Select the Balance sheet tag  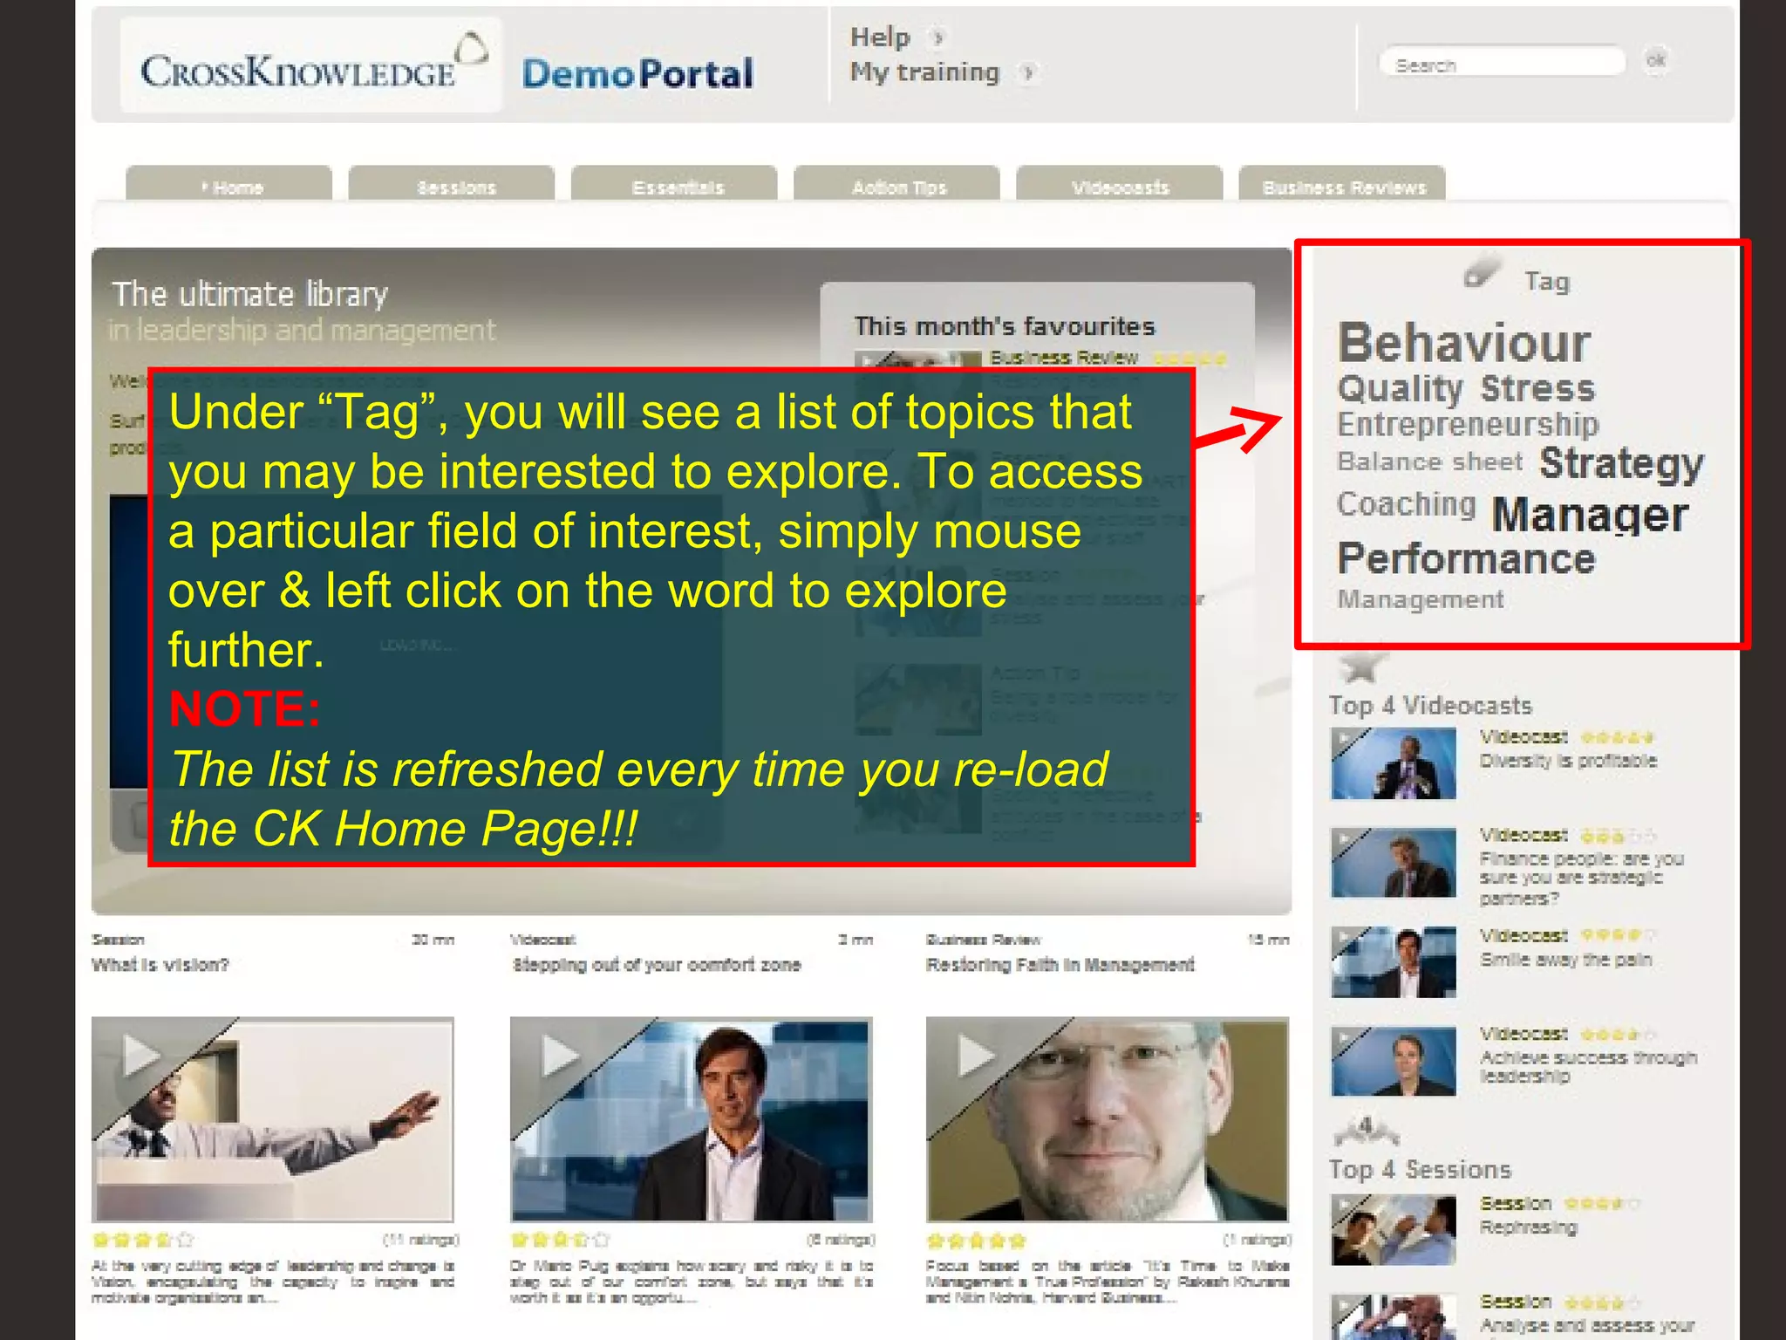(x=1429, y=461)
